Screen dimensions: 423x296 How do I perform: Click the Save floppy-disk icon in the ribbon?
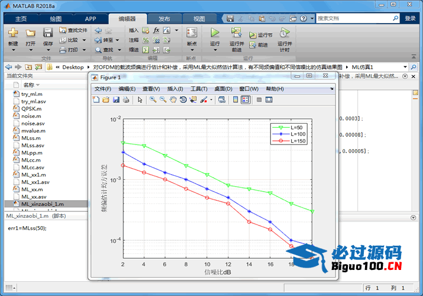point(48,33)
